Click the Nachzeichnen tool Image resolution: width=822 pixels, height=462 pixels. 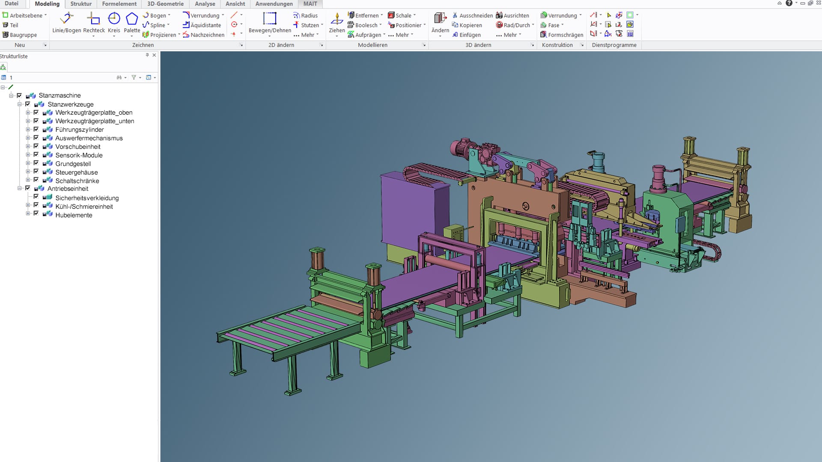coord(203,35)
